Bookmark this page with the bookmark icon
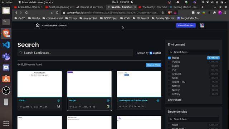229x129 pixels. 57,13
